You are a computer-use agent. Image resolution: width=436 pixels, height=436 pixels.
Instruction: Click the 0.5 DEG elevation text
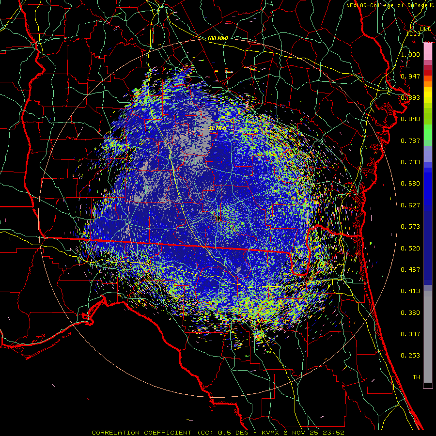coord(234,433)
